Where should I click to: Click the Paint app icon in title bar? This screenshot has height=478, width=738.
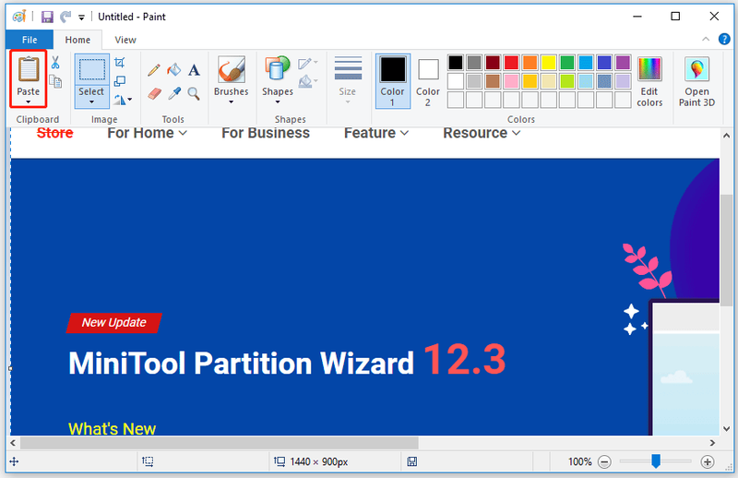tap(19, 17)
